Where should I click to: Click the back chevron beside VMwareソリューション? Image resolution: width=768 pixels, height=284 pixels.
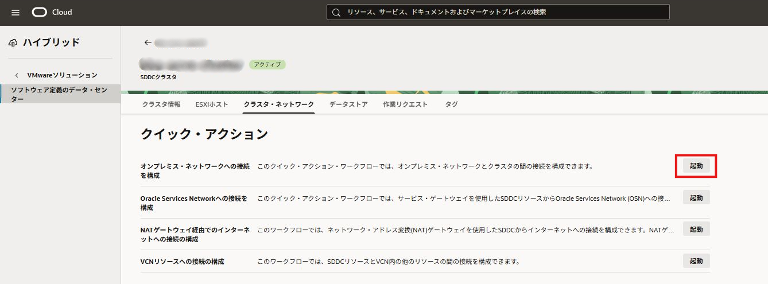pyautogui.click(x=17, y=75)
